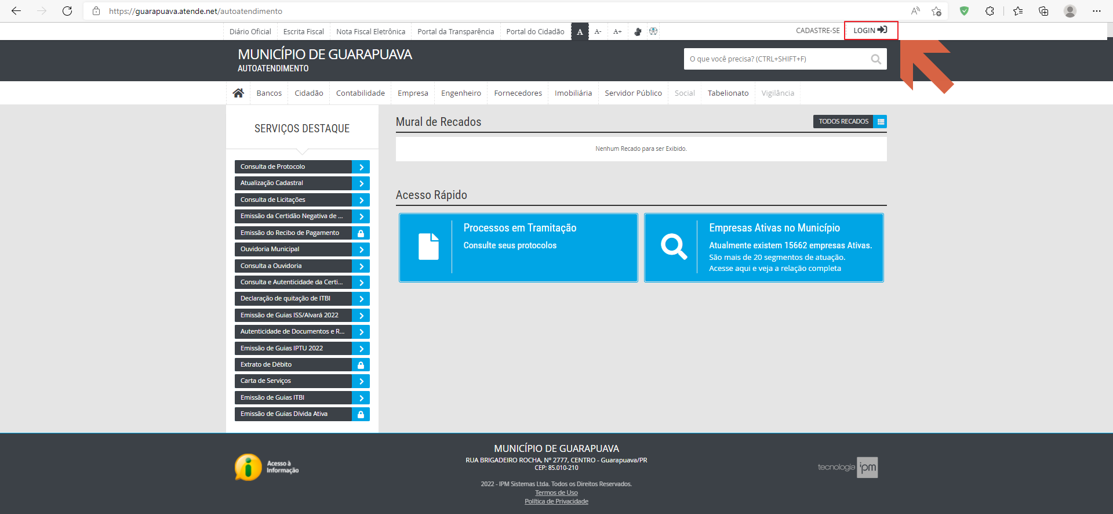Add page to favorites star icon
The height and width of the screenshot is (514, 1113).
click(936, 11)
